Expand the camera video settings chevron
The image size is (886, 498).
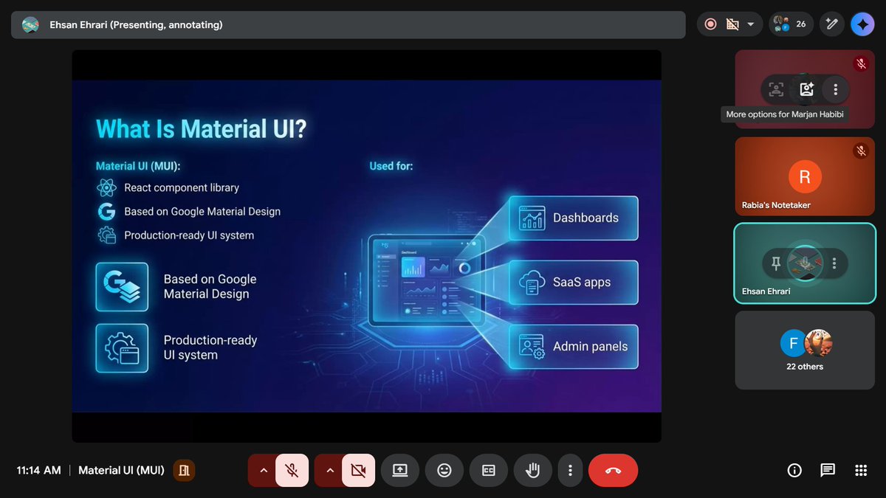tap(329, 470)
